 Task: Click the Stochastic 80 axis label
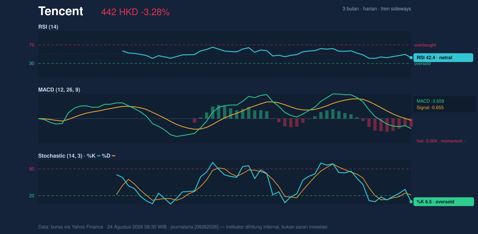tap(31, 169)
